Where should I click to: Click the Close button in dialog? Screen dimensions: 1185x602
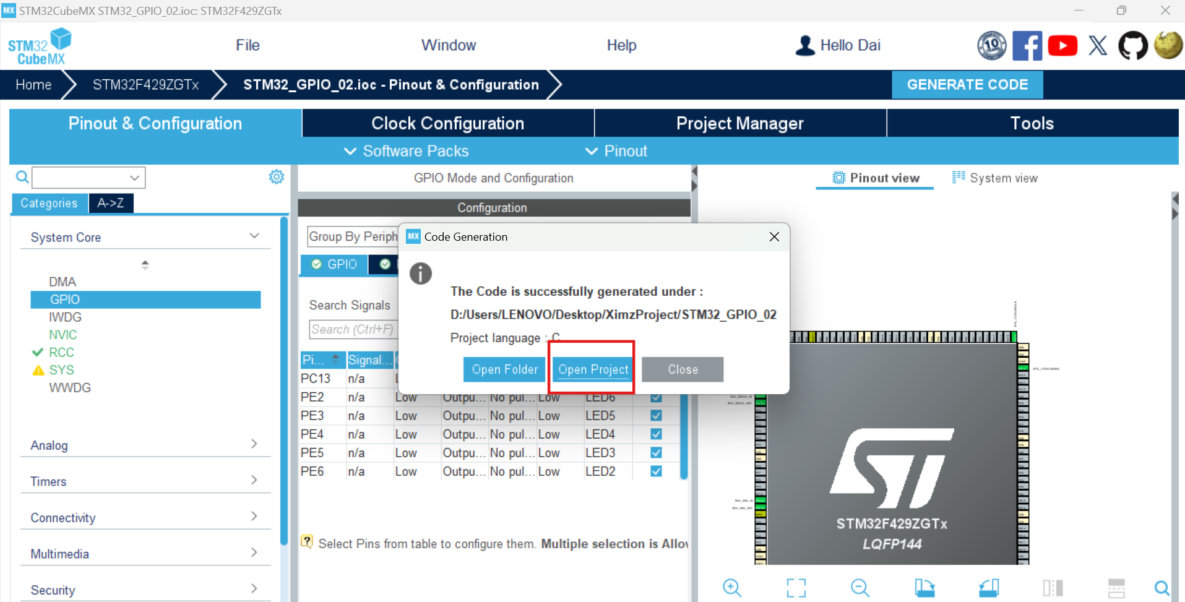pyautogui.click(x=683, y=369)
